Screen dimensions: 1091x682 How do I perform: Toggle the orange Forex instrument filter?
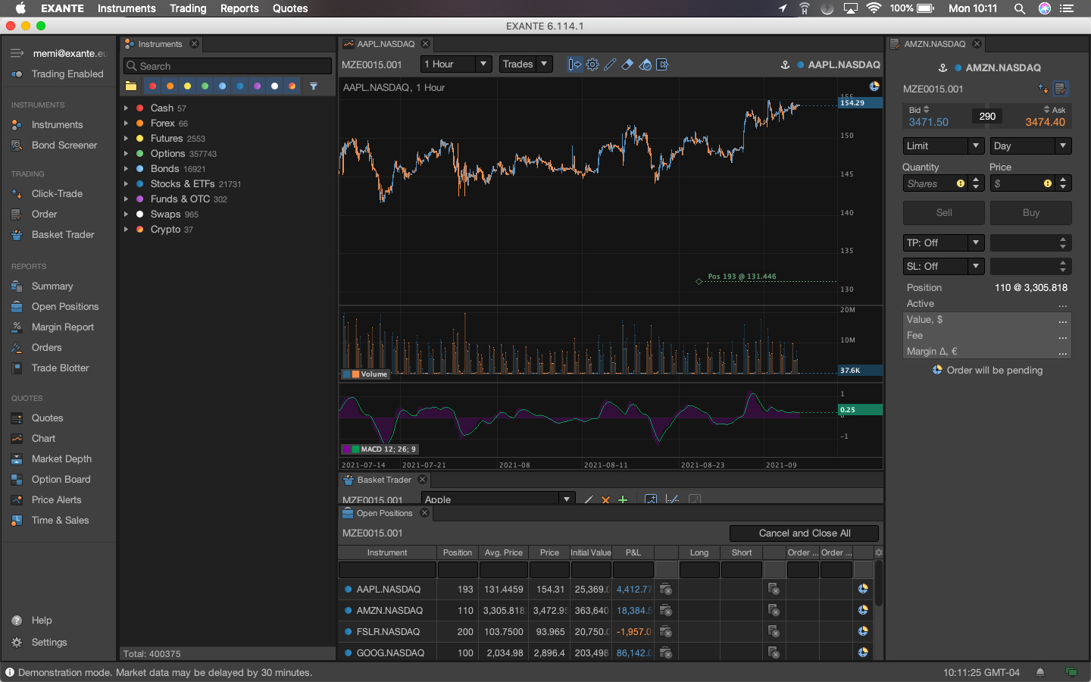click(170, 86)
